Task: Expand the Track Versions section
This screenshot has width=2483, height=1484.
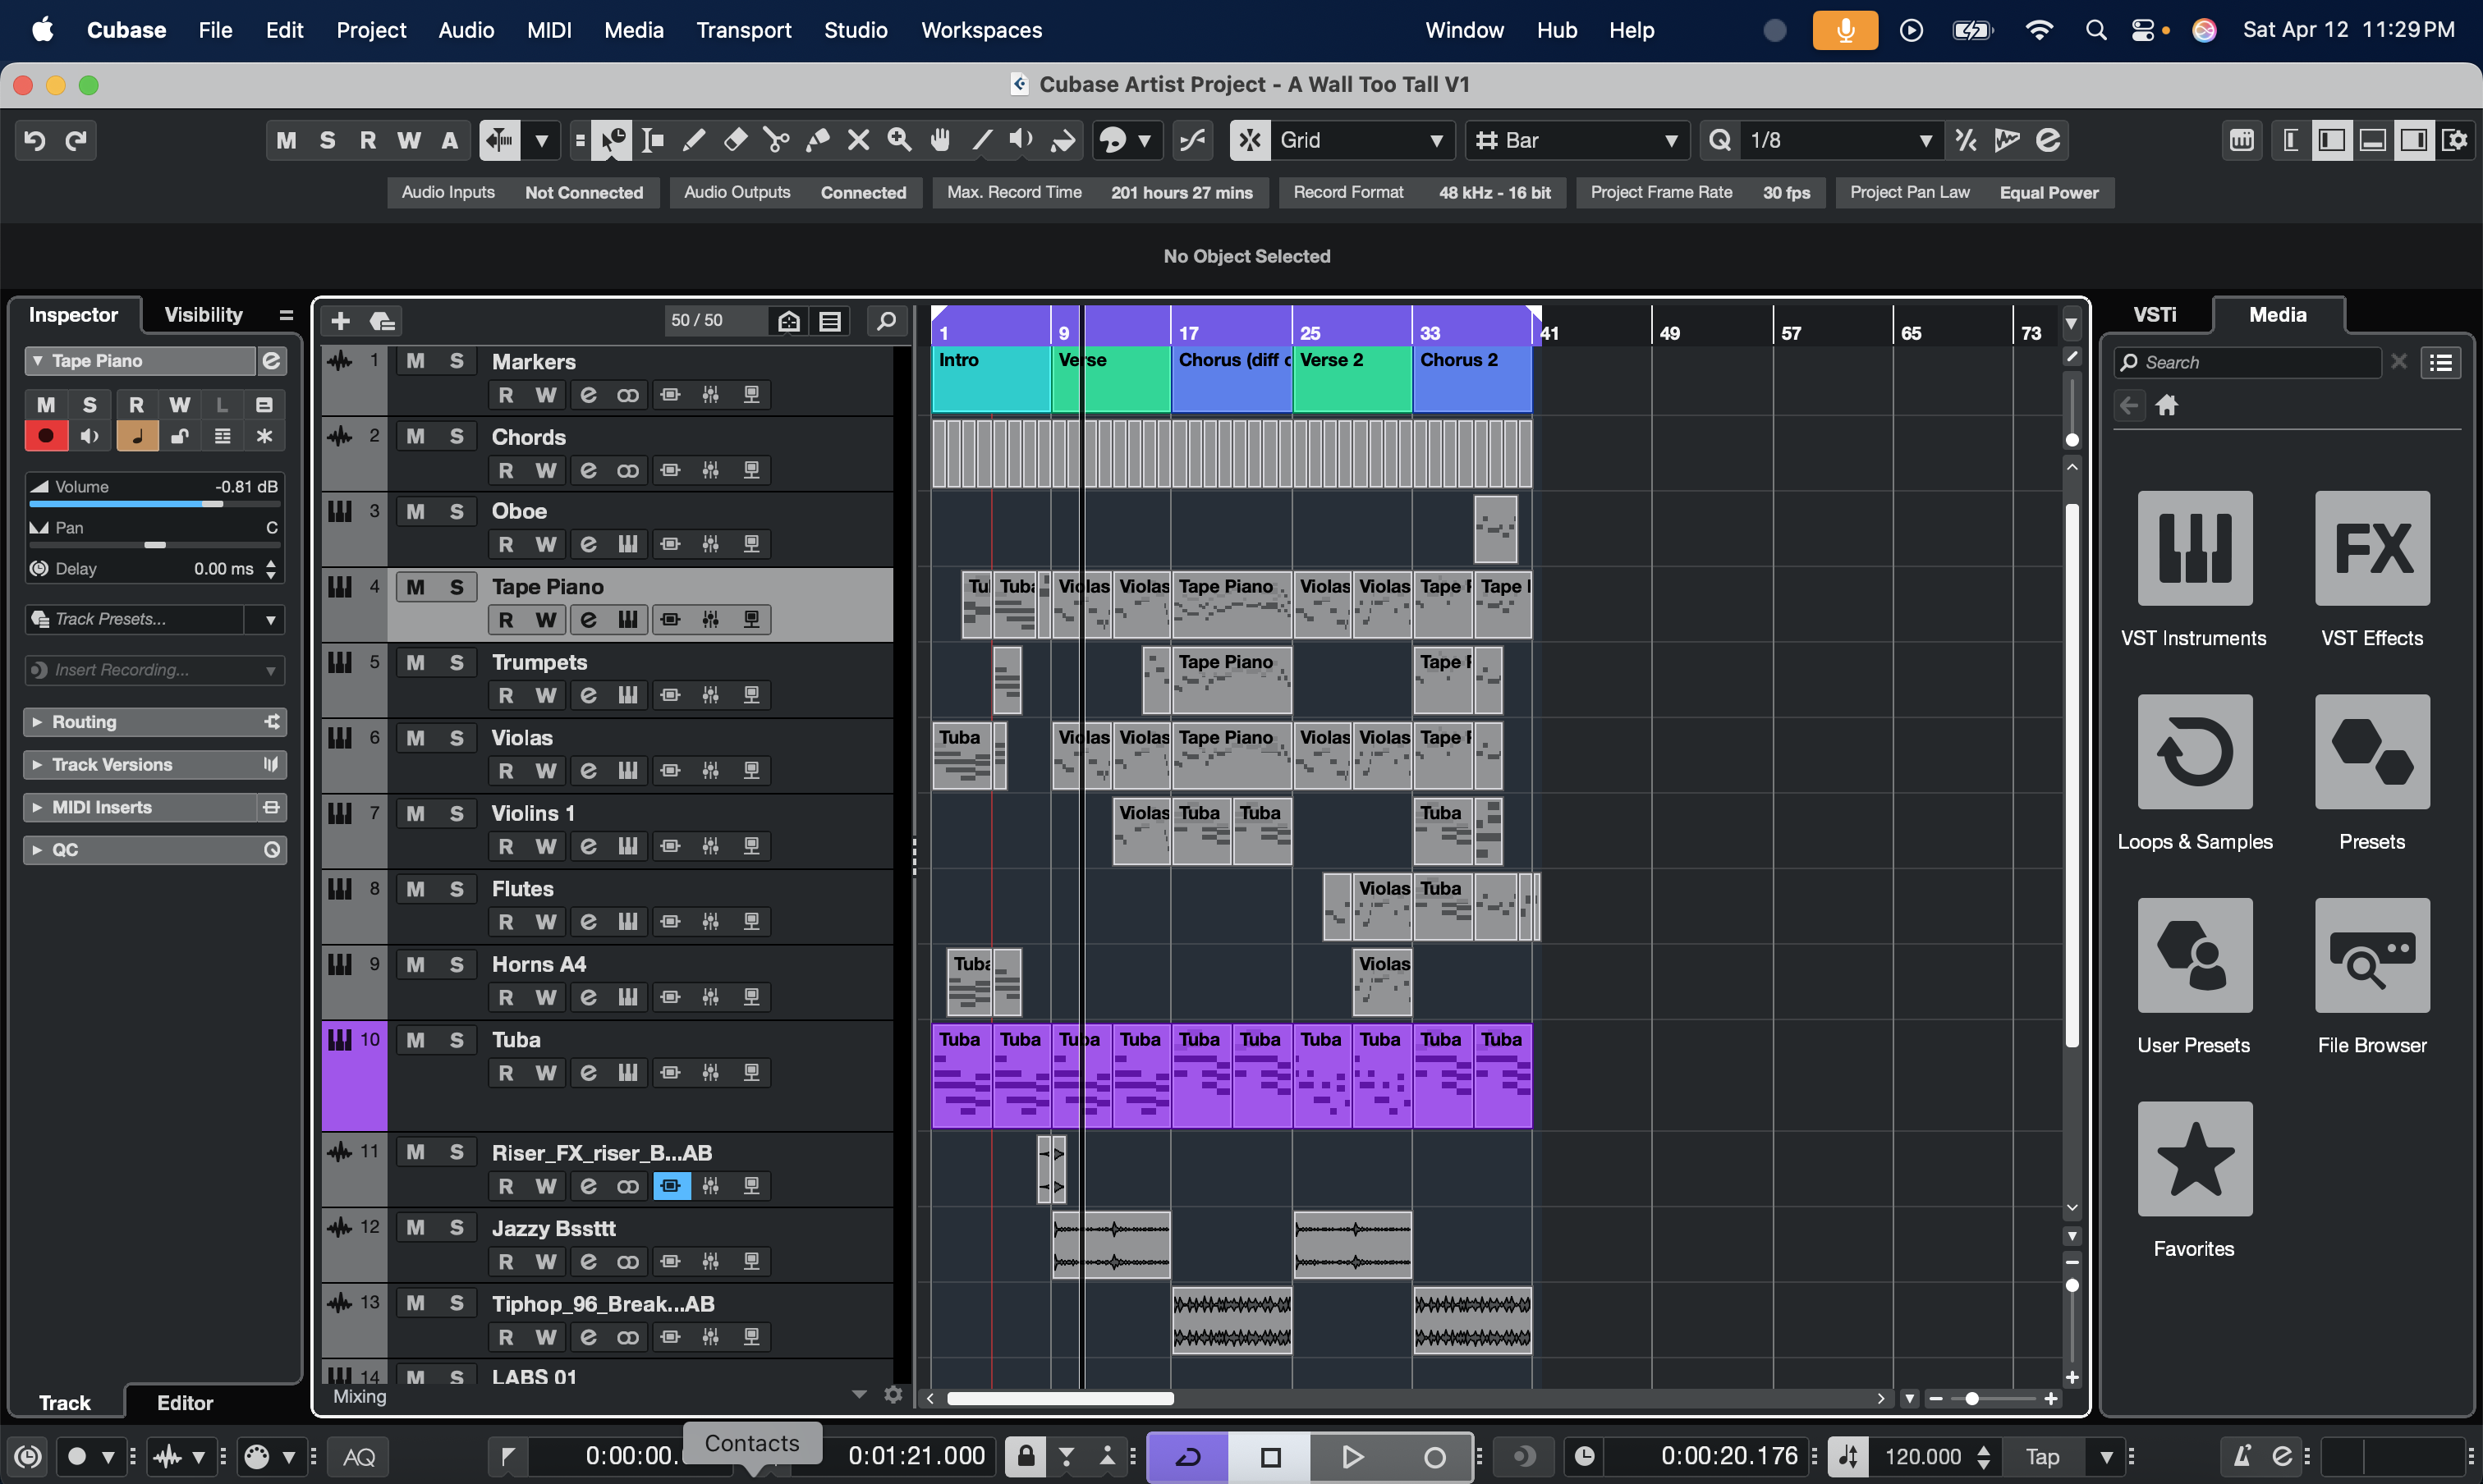Action: point(155,765)
